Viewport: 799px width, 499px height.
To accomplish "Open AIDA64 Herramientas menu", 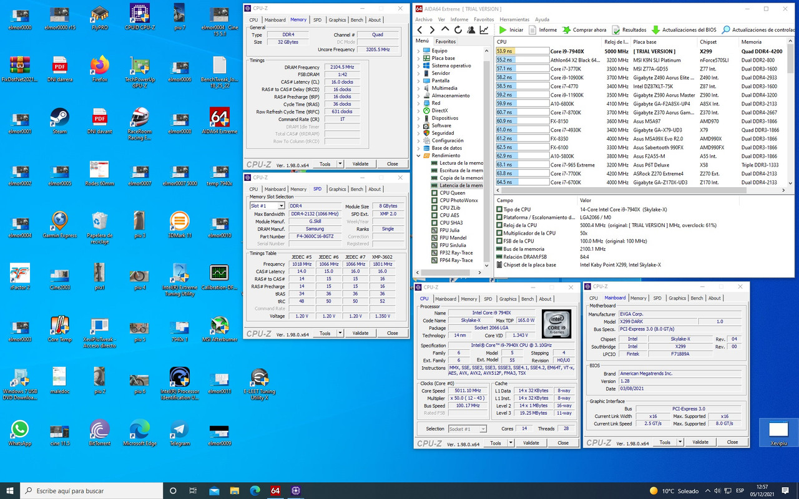I will click(514, 19).
